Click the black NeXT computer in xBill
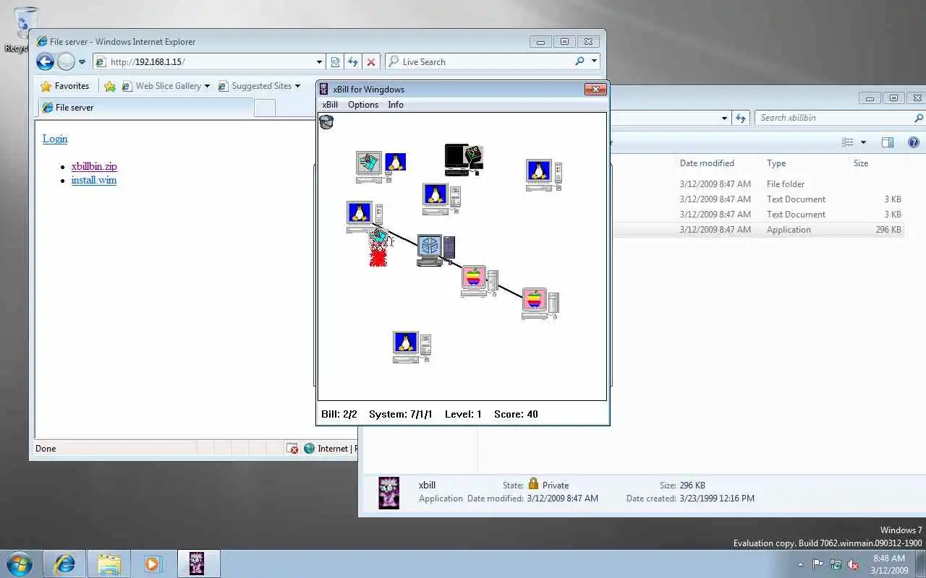926x578 pixels. point(464,160)
